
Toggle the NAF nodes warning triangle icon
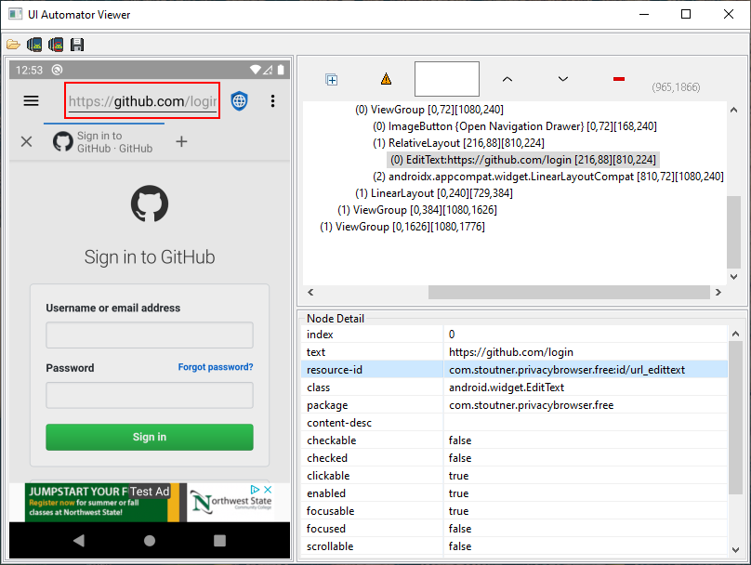pyautogui.click(x=386, y=79)
